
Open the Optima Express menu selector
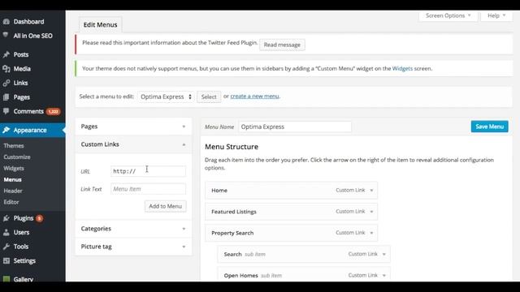pos(166,97)
